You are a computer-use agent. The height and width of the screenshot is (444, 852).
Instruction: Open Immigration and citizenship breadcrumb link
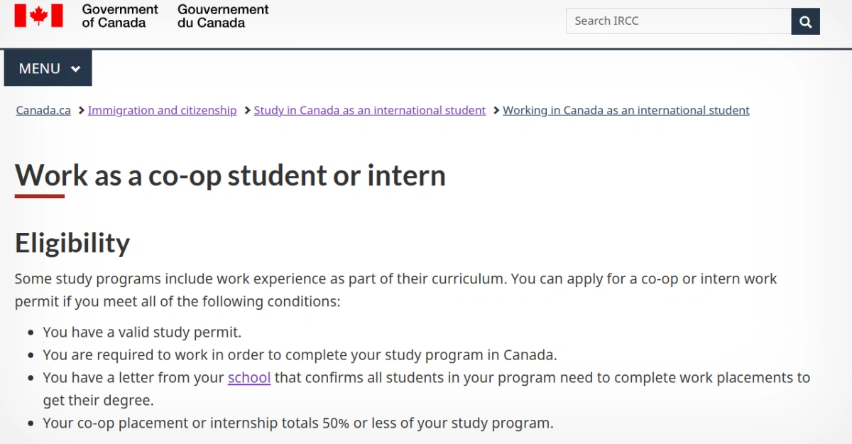coord(162,110)
